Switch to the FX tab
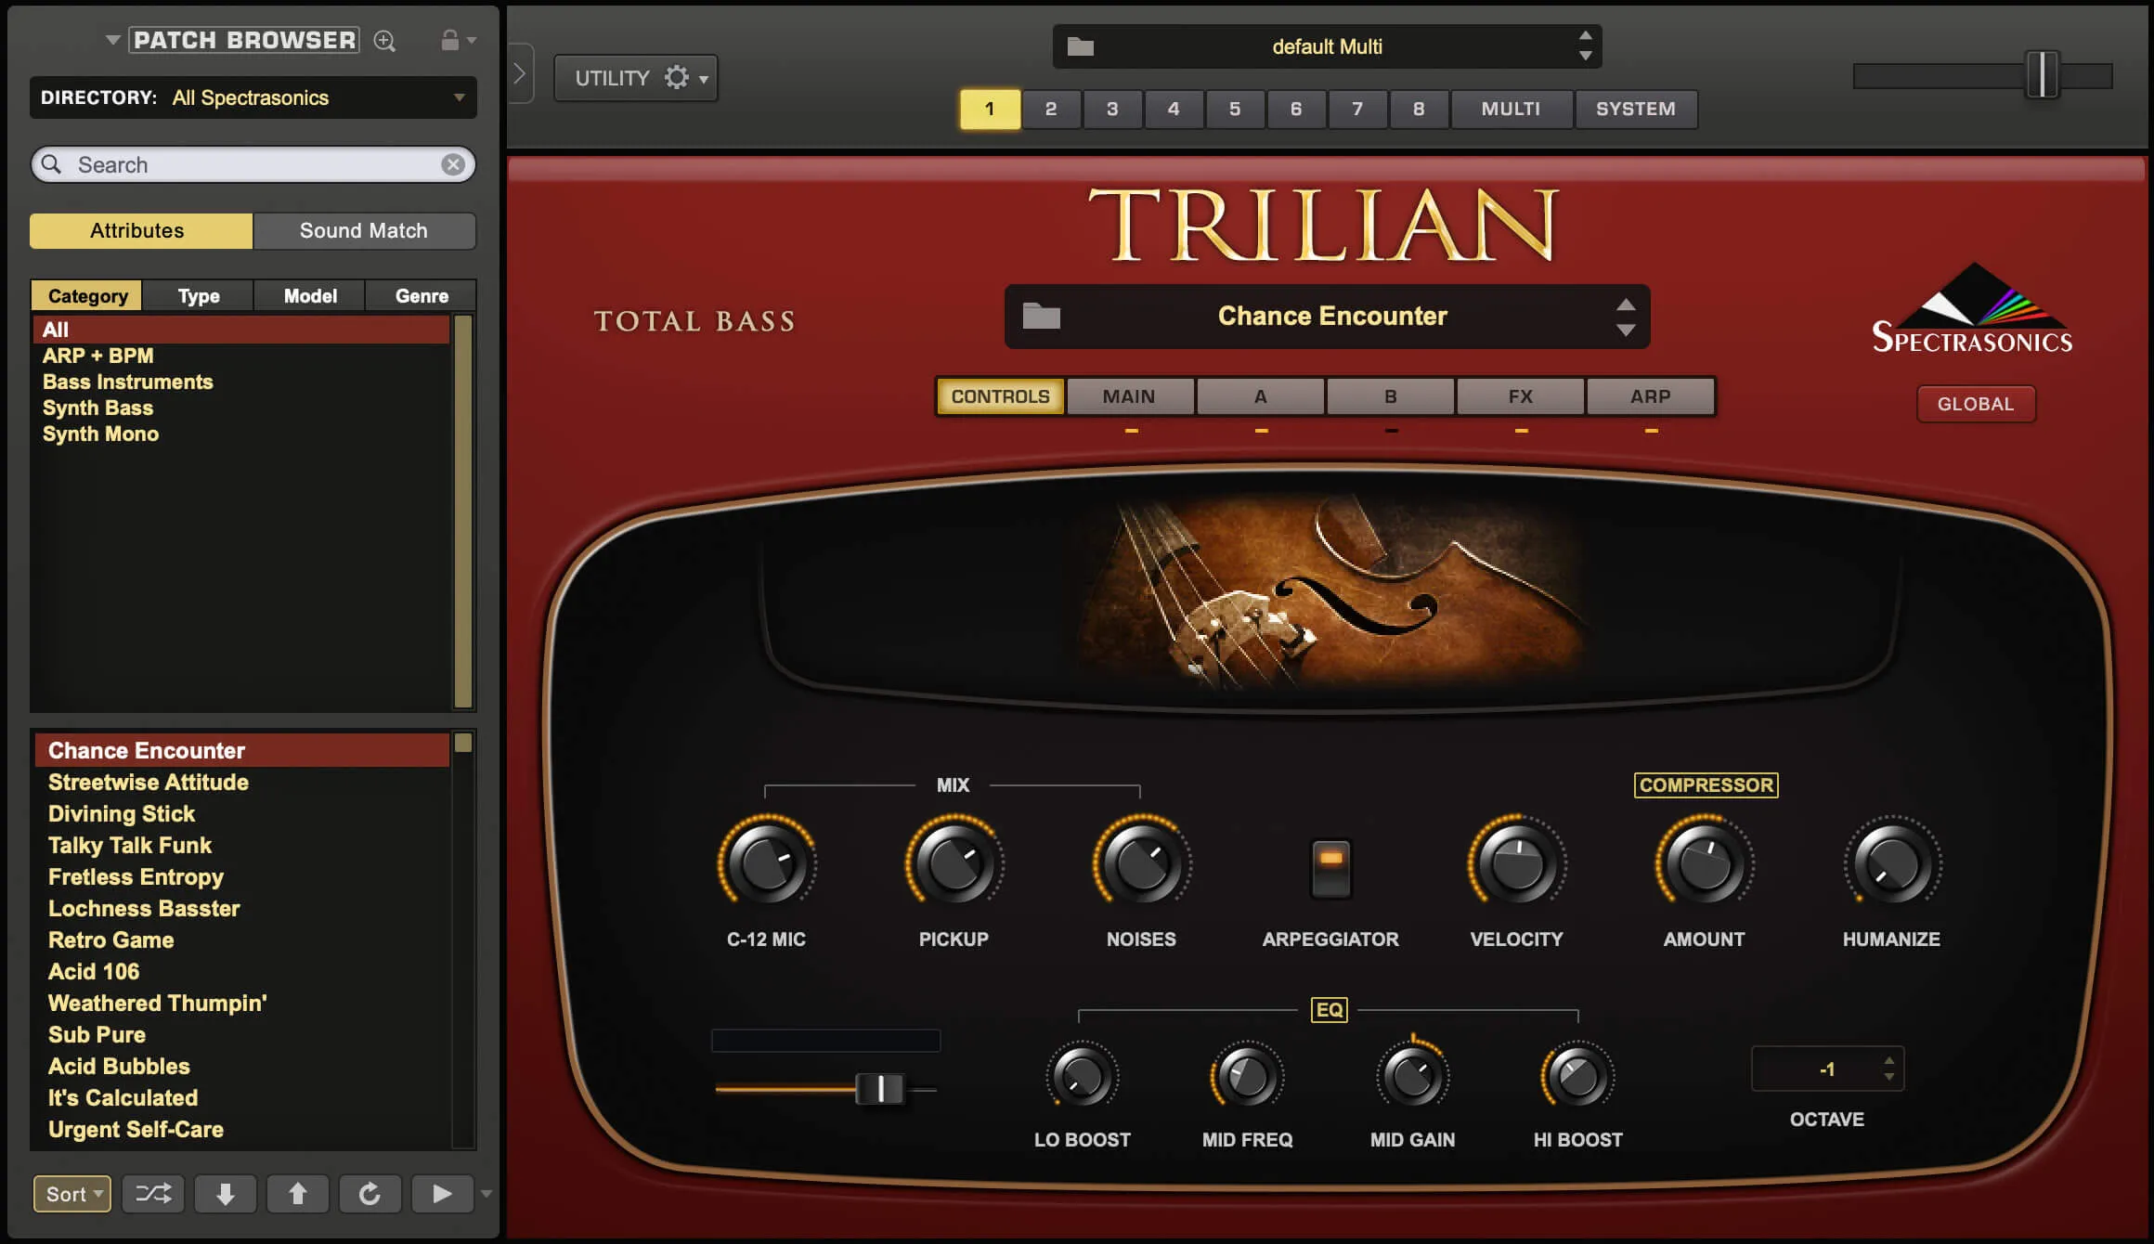 (1520, 395)
